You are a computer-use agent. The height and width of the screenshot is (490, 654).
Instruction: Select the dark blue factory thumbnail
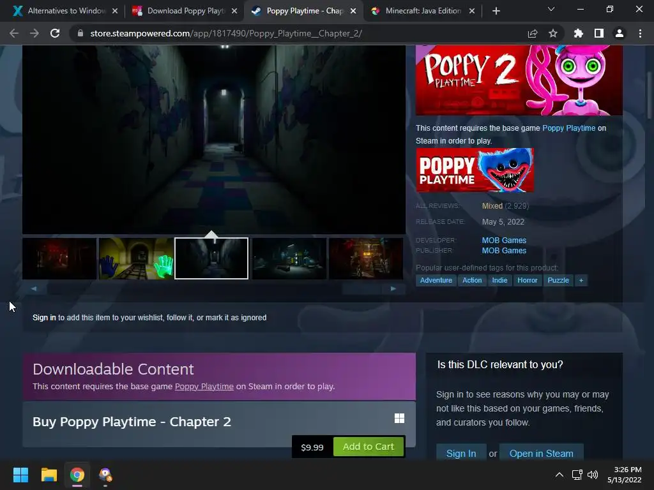[289, 258]
